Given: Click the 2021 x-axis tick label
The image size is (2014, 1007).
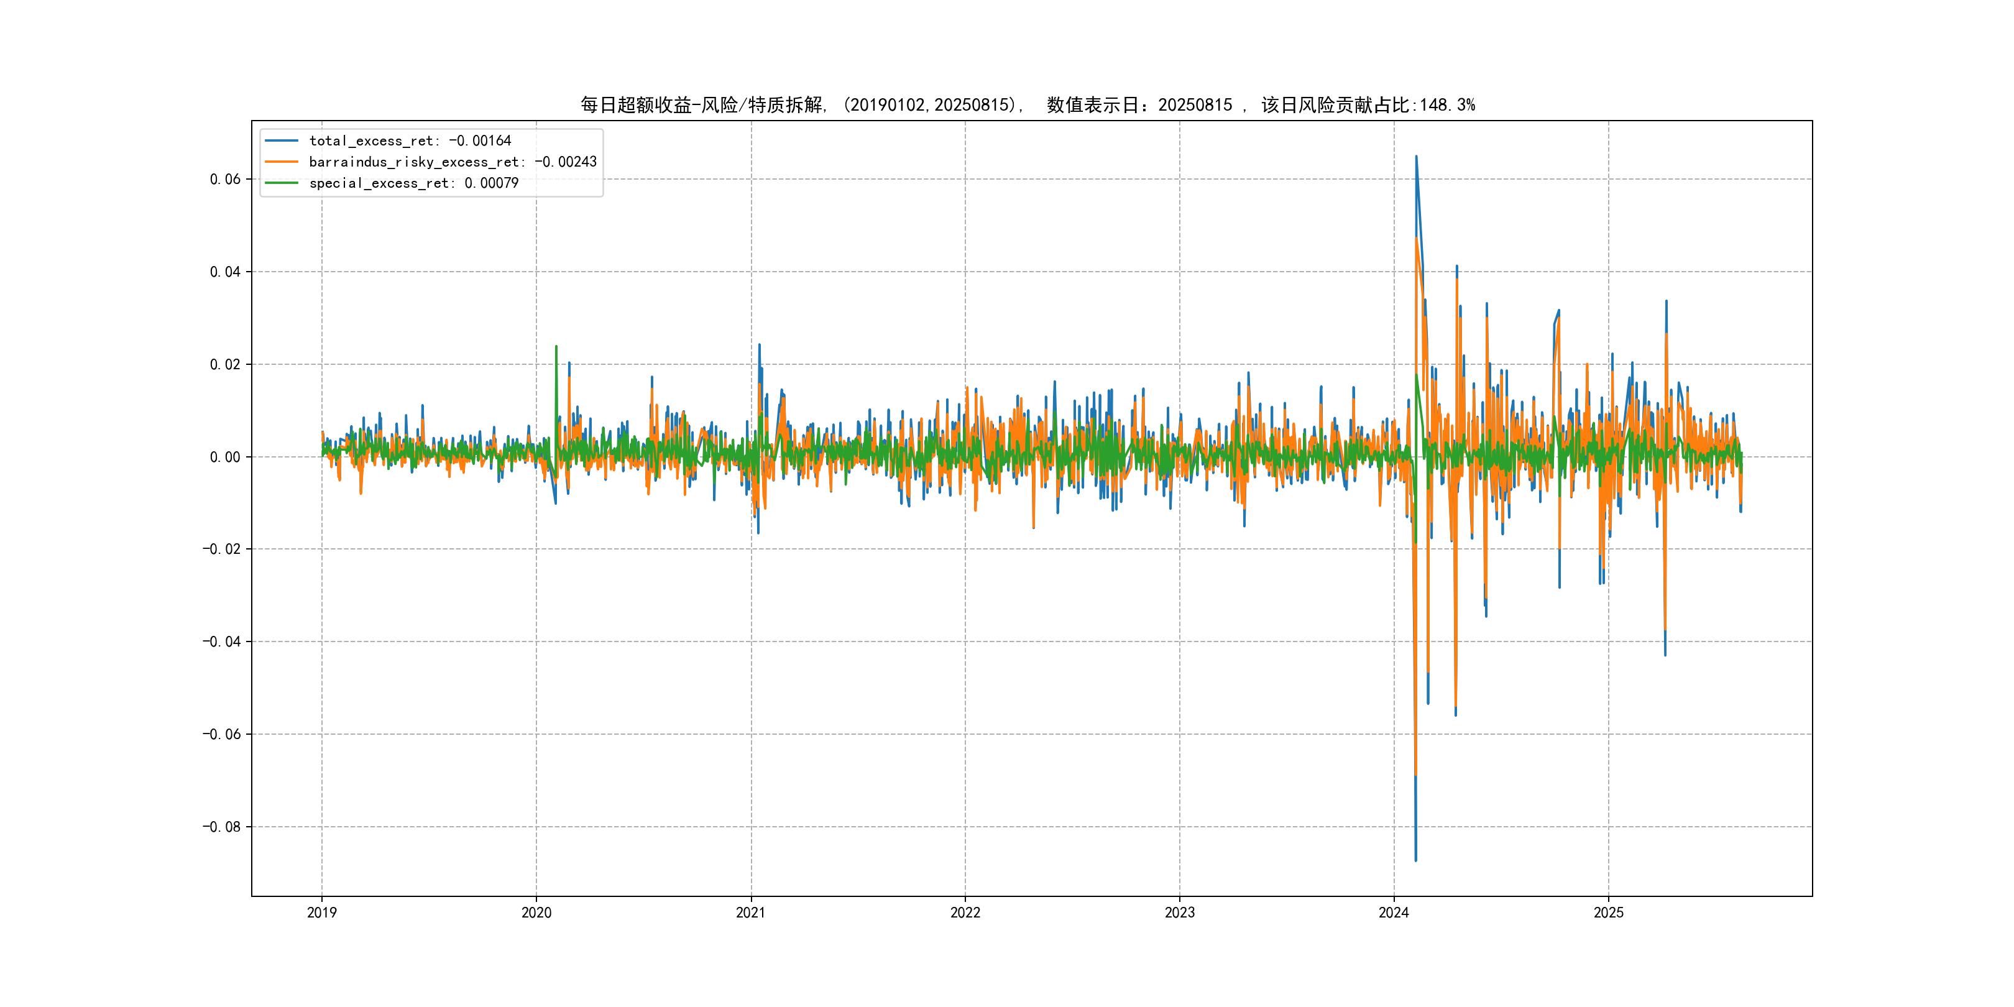Looking at the screenshot, I should pyautogui.click(x=750, y=913).
